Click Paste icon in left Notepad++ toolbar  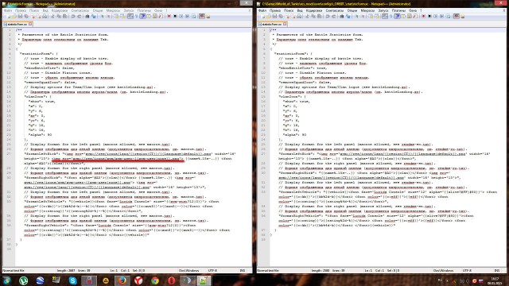tap(65, 16)
